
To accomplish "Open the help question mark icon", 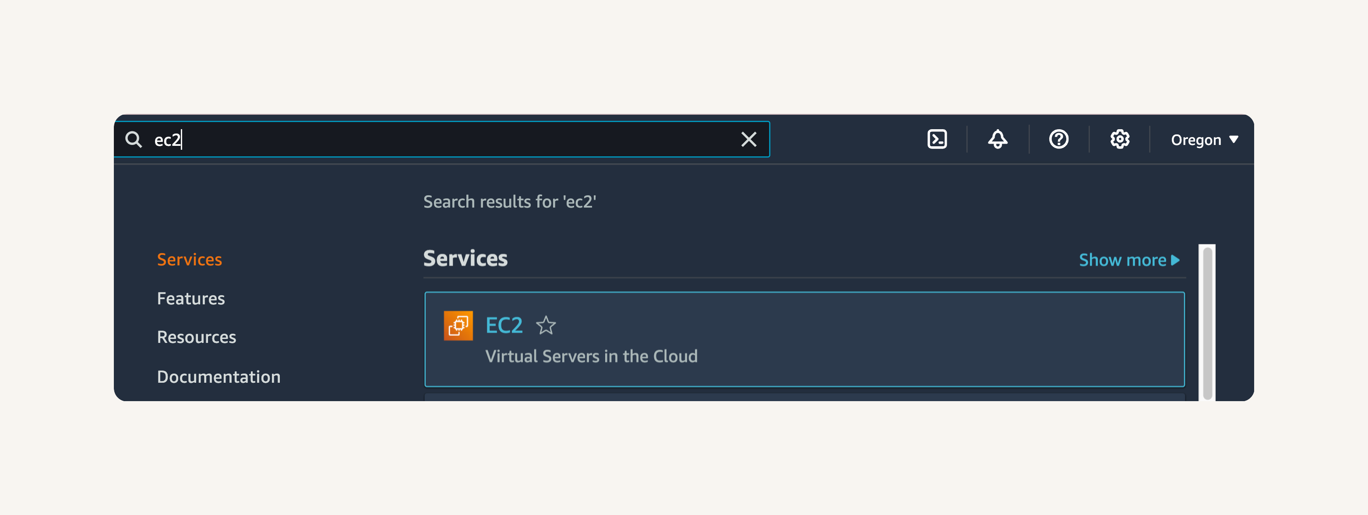I will 1058,140.
